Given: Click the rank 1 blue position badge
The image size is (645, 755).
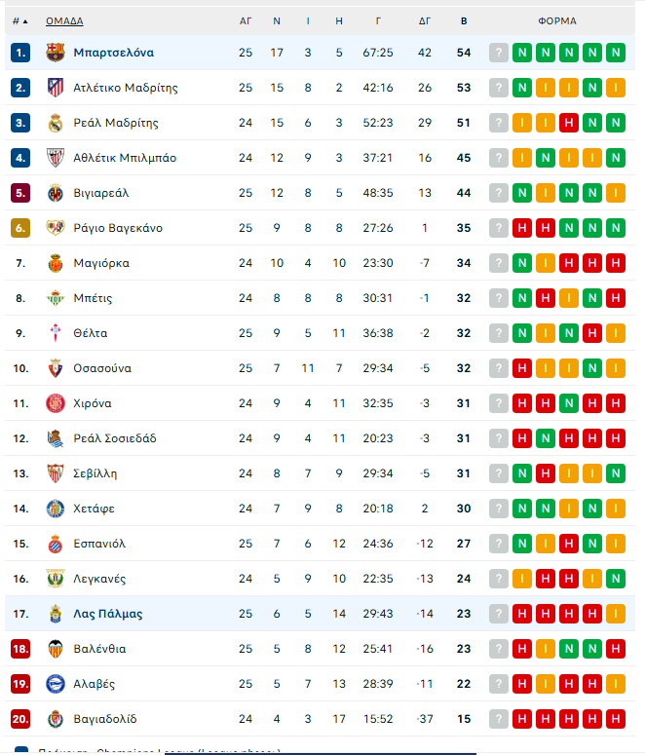Looking at the screenshot, I should (x=20, y=53).
